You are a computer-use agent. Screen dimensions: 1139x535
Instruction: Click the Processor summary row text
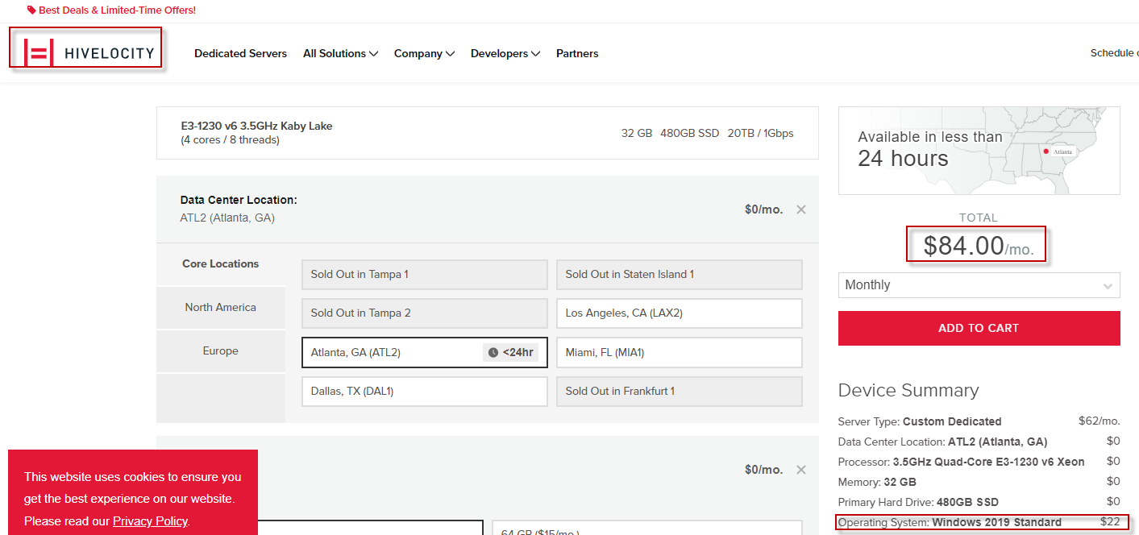pyautogui.click(x=962, y=462)
